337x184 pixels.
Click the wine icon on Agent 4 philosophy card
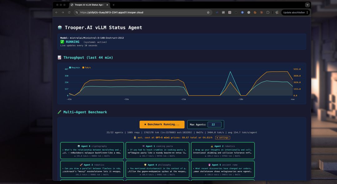pyautogui.click(x=145, y=165)
